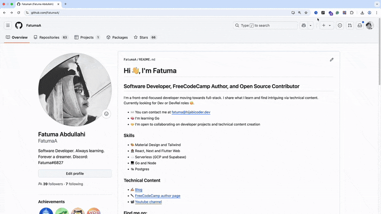This screenshot has height=214, width=381.
Task: Click the browser forward arrow
Action: click(11, 13)
